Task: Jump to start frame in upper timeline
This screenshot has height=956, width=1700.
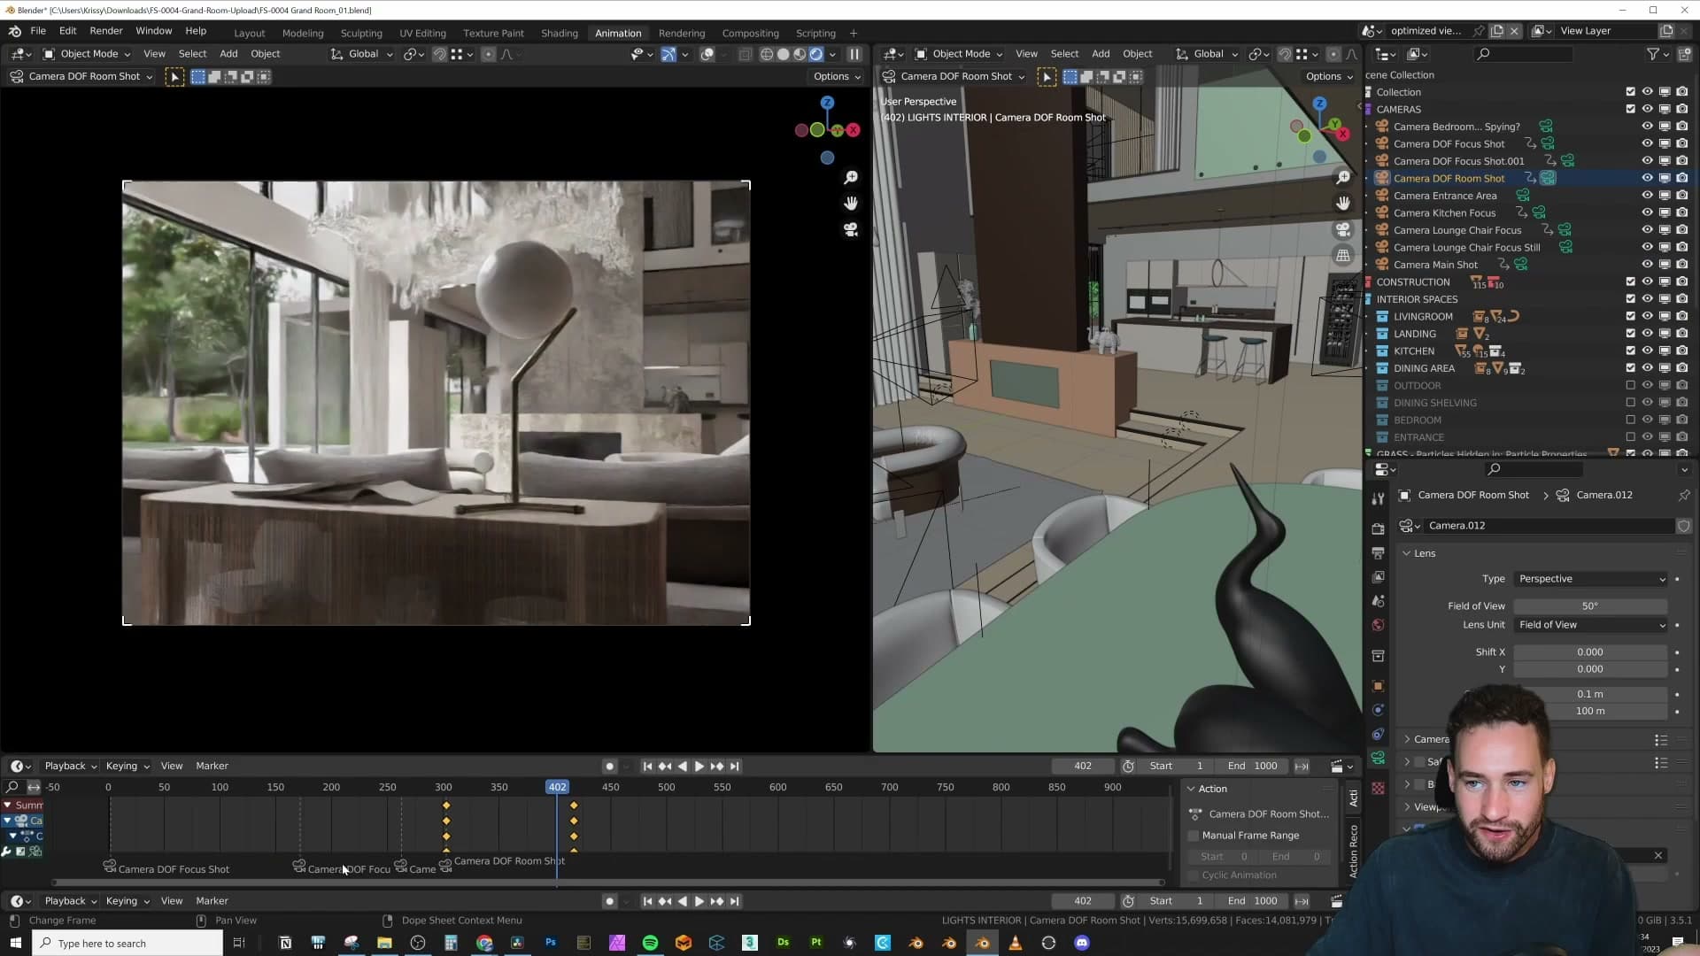Action: tap(647, 767)
